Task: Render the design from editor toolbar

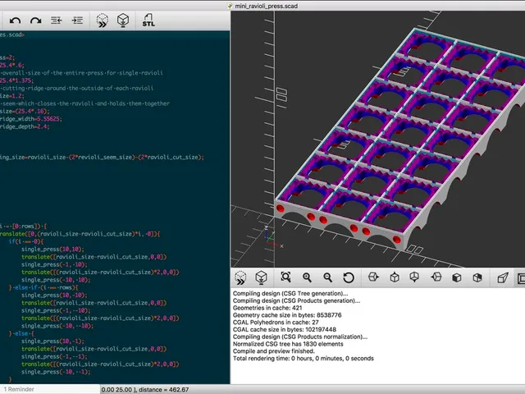Action: click(x=123, y=21)
